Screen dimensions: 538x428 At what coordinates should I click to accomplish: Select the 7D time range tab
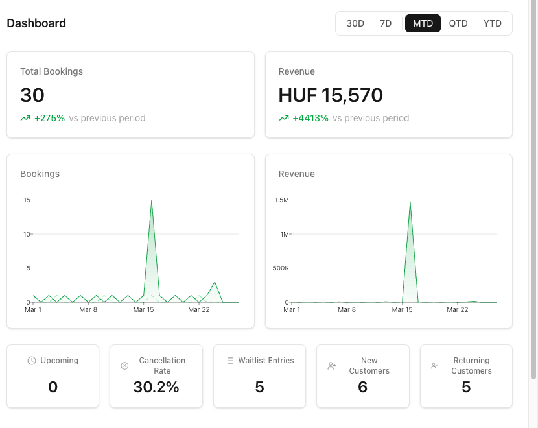(386, 23)
